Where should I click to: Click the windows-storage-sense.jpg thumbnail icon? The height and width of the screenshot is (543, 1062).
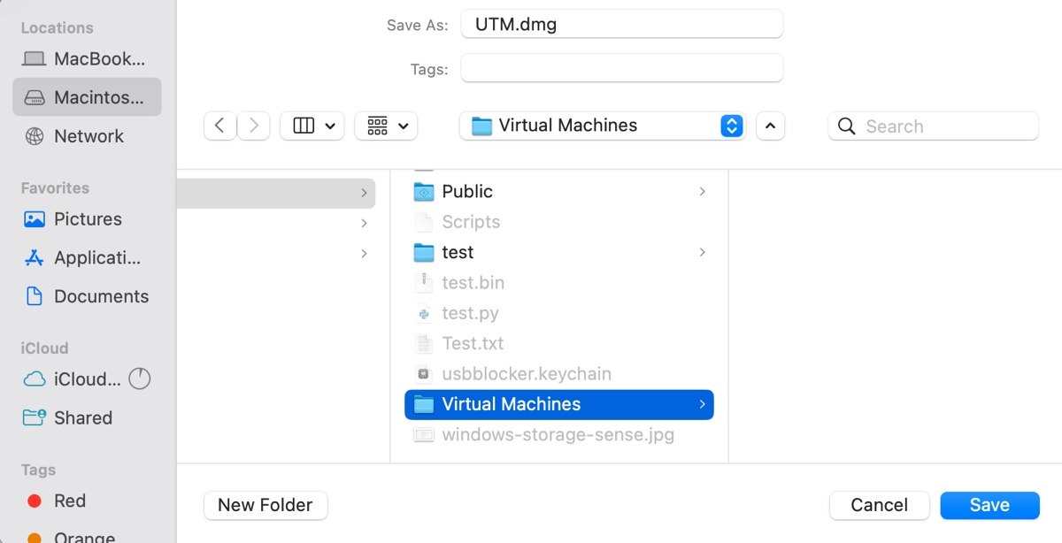424,435
